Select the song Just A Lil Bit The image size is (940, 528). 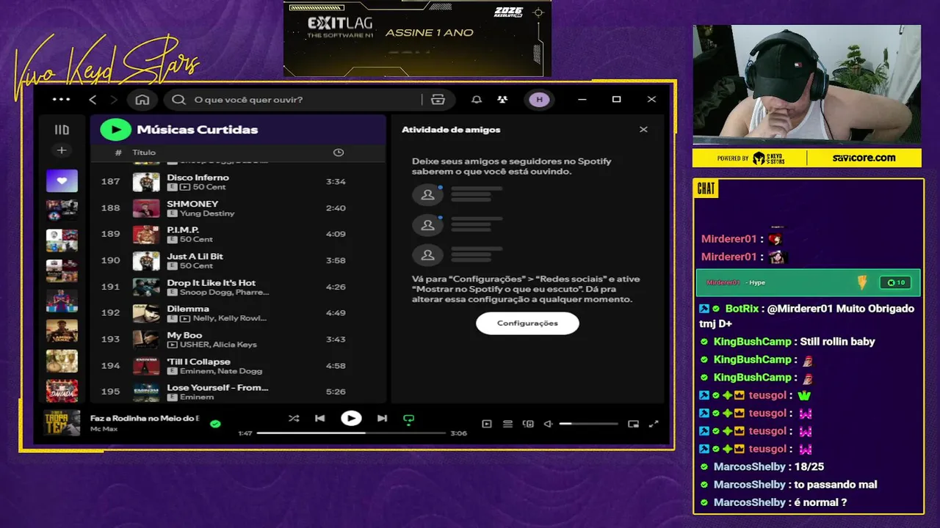(x=195, y=257)
